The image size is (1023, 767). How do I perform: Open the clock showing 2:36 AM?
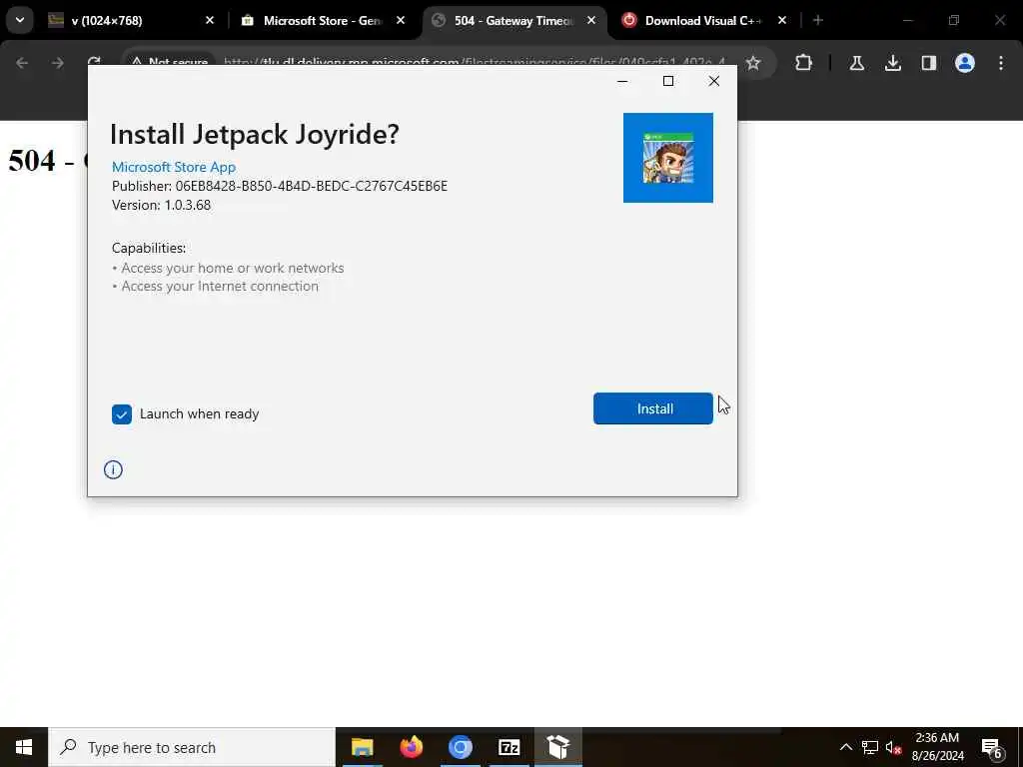[937, 747]
